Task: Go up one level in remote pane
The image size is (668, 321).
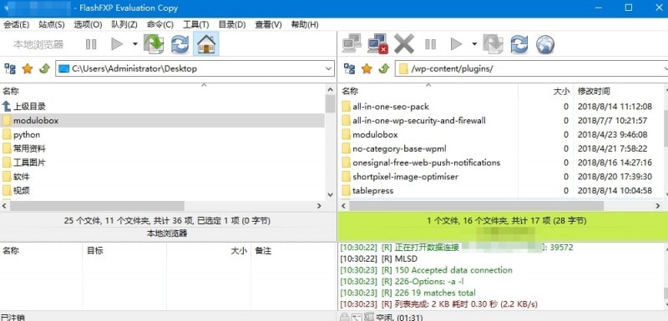Action: (x=384, y=68)
